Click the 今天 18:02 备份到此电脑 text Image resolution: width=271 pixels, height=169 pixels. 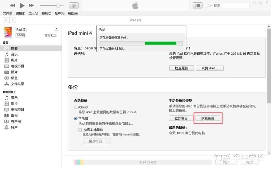[187, 133]
